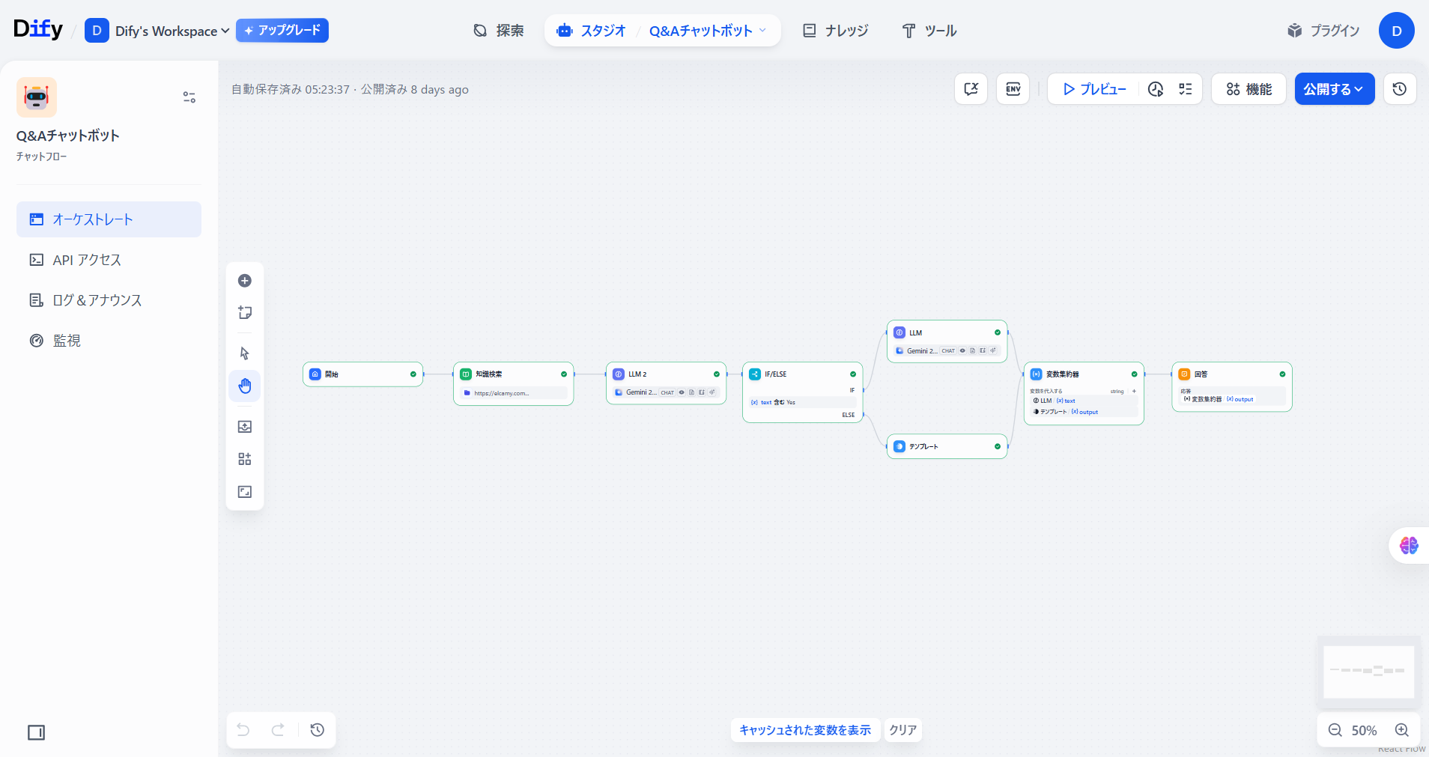Image resolution: width=1429 pixels, height=757 pixels.
Task: Toggle the canvas maximize icon
Action: tap(245, 492)
